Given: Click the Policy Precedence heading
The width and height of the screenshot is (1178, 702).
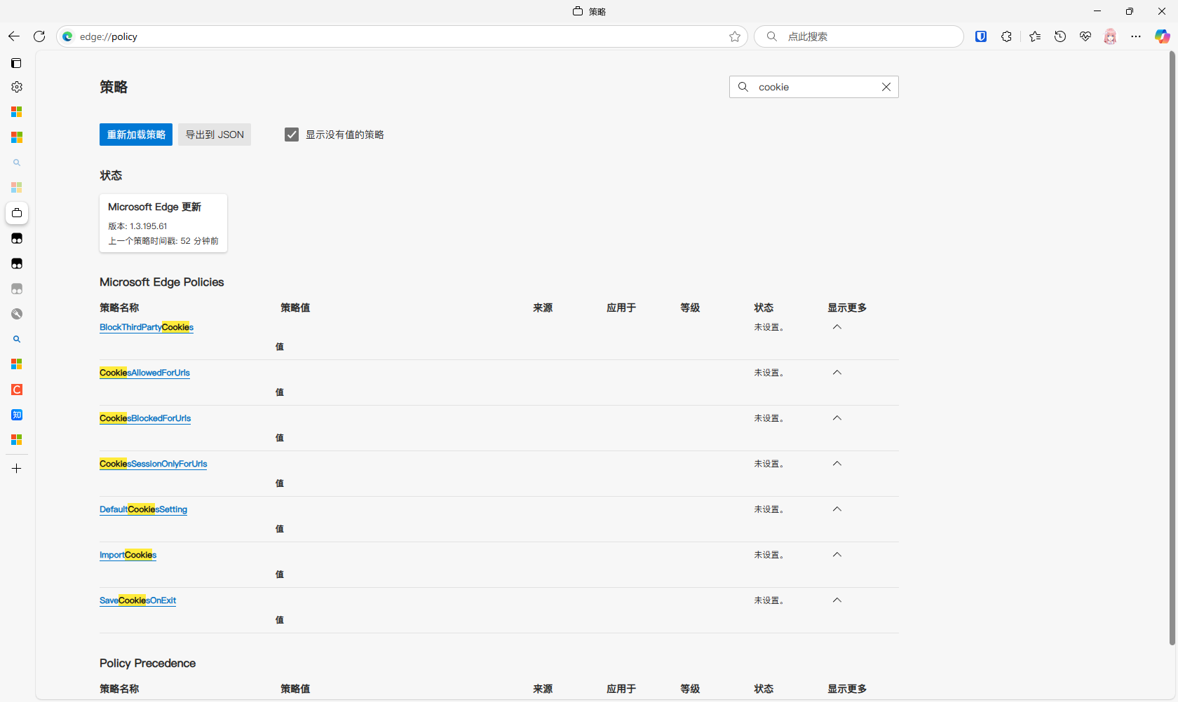Looking at the screenshot, I should [147, 663].
